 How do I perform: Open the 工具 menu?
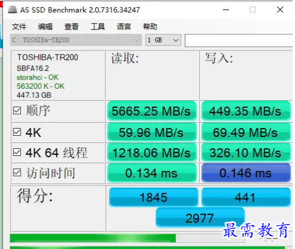coord(98,26)
